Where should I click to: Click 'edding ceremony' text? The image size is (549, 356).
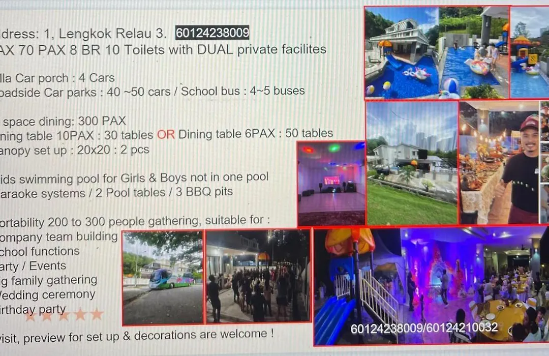click(x=48, y=294)
